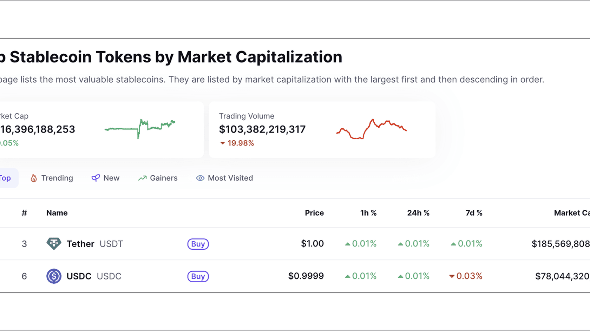This screenshot has height=331, width=590.
Task: Click the blue USDC coin logo
Action: tap(54, 276)
